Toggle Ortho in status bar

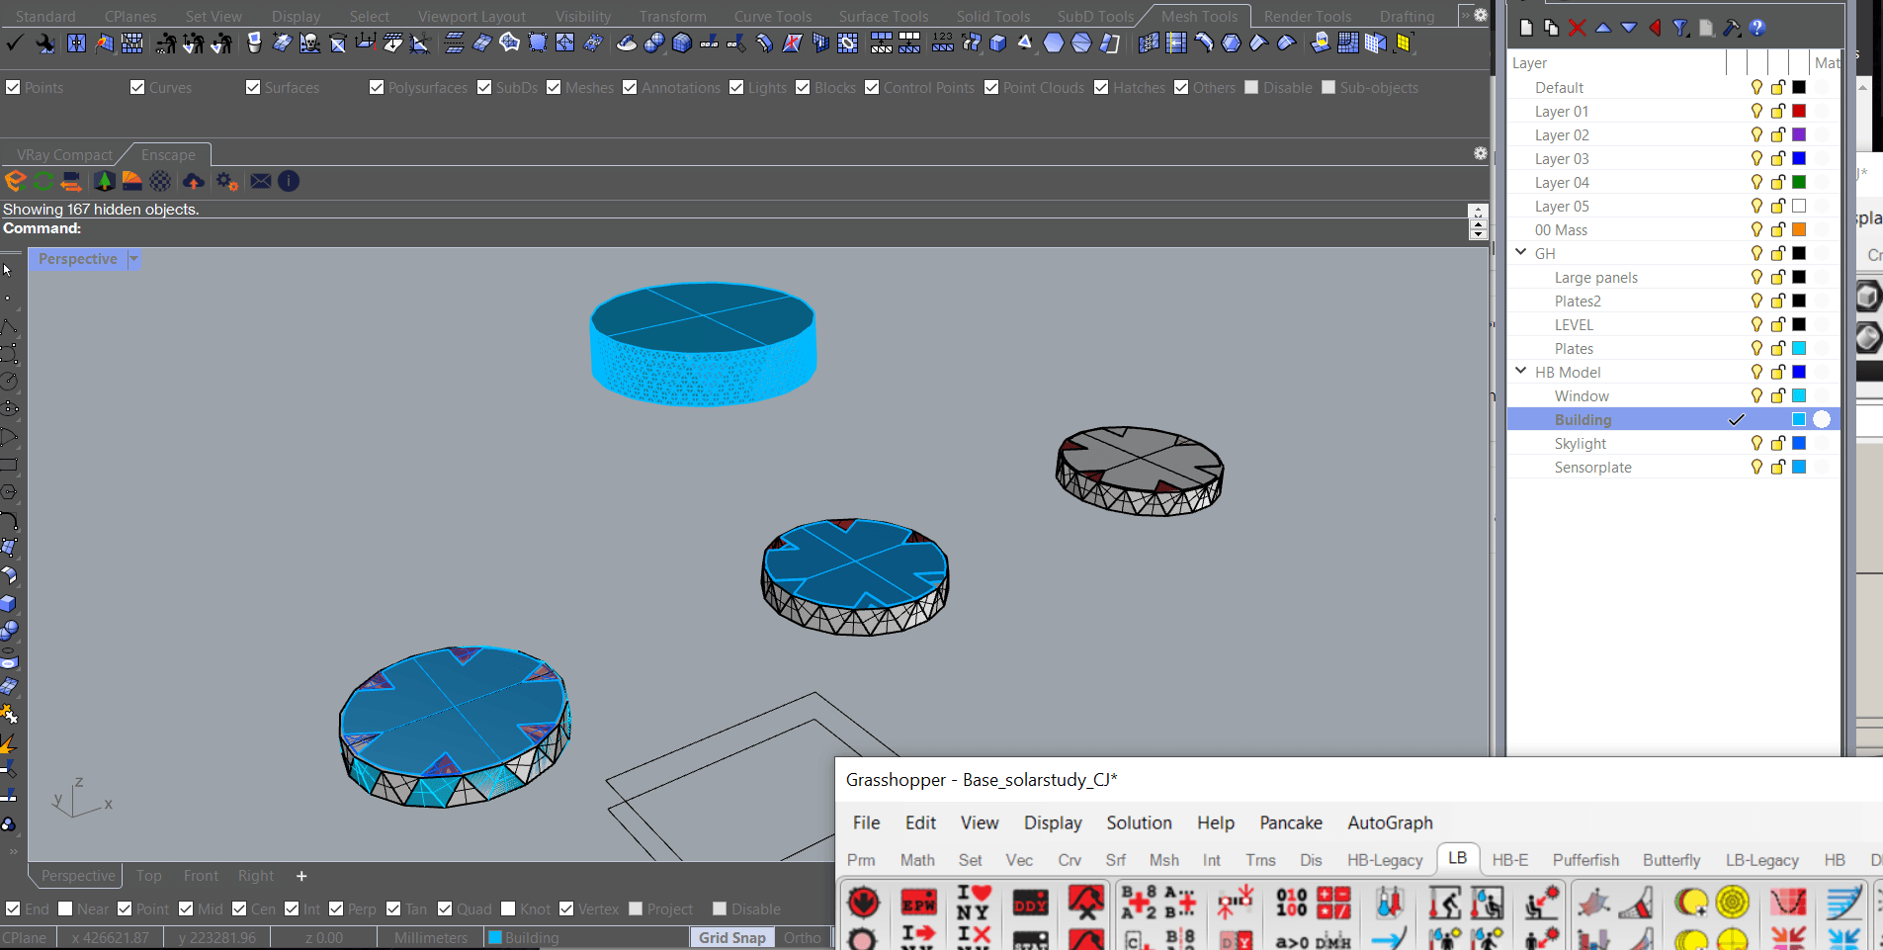[803, 937]
